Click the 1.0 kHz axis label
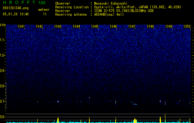 point(2,55)
